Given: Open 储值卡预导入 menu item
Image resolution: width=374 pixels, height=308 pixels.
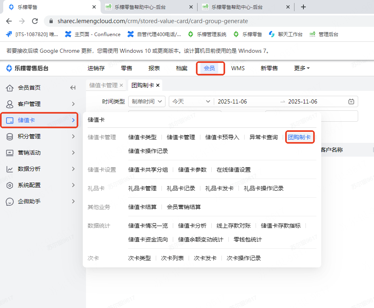Looking at the screenshot, I should point(222,138).
